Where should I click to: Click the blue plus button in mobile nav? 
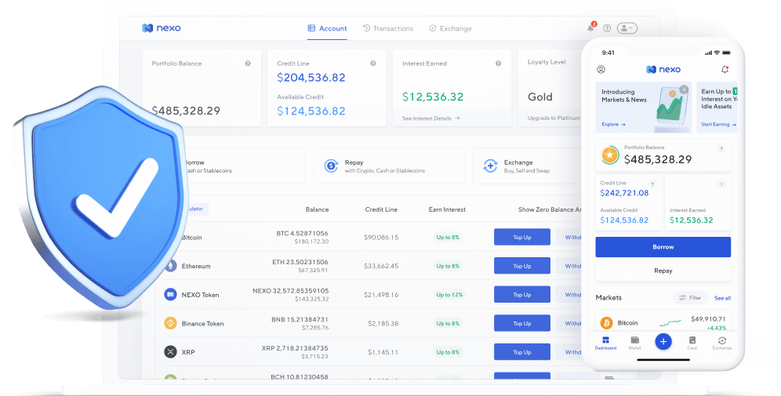point(663,342)
